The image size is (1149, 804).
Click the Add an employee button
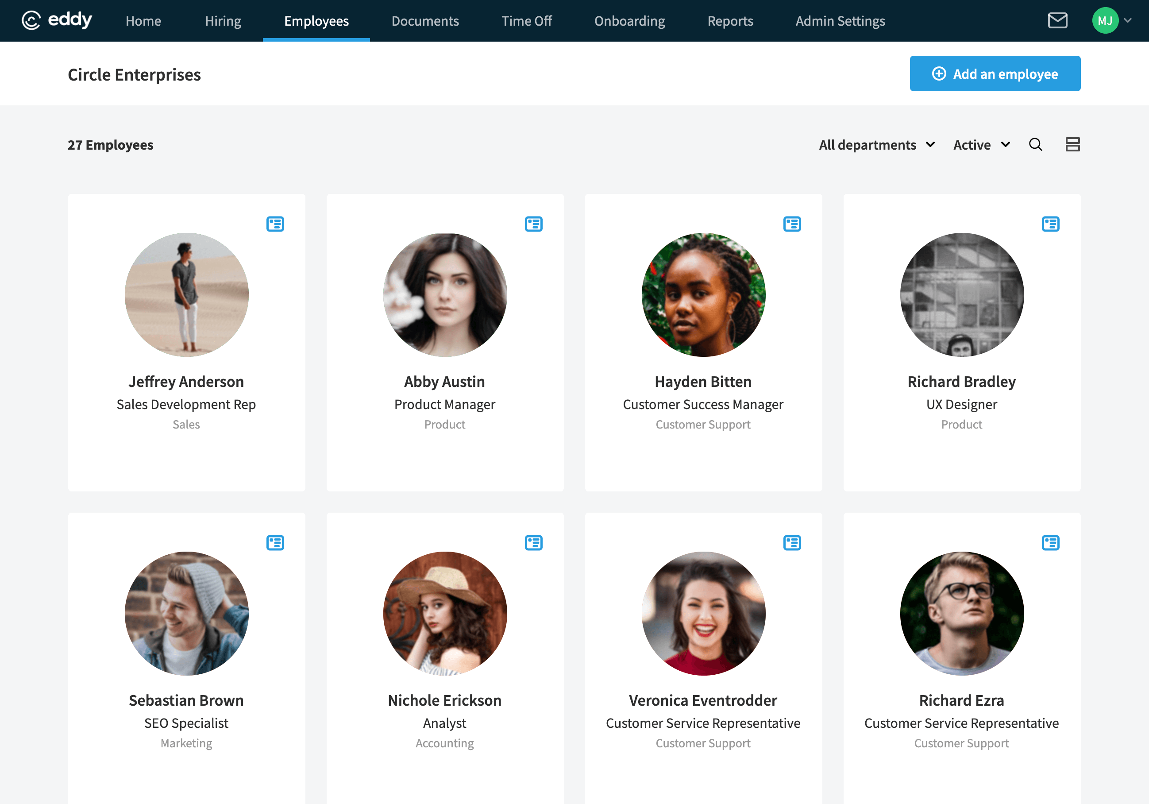[x=995, y=73]
